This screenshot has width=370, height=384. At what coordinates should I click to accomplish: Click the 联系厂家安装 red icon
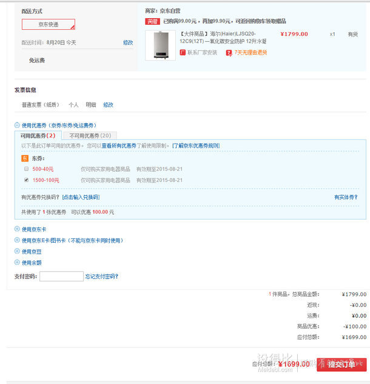tap(183, 52)
